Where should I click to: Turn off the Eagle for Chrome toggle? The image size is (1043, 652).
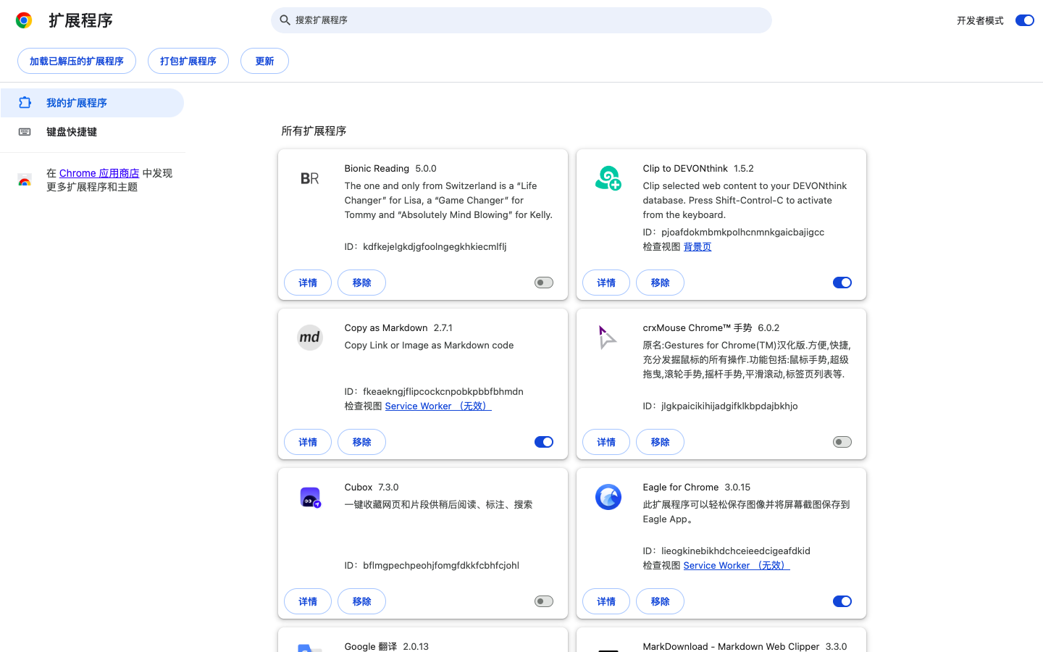pyautogui.click(x=842, y=601)
